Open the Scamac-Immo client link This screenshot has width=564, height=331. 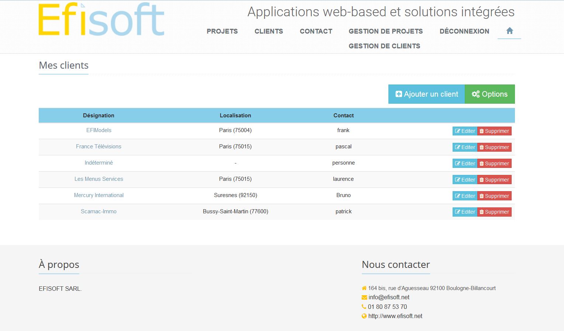98,211
